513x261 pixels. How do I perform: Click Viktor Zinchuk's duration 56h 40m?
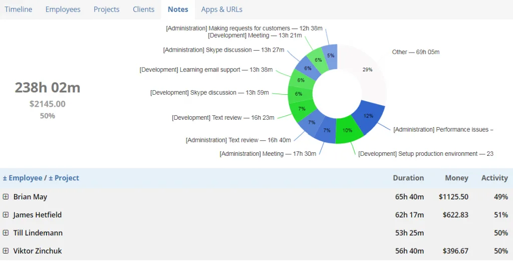pos(409,251)
